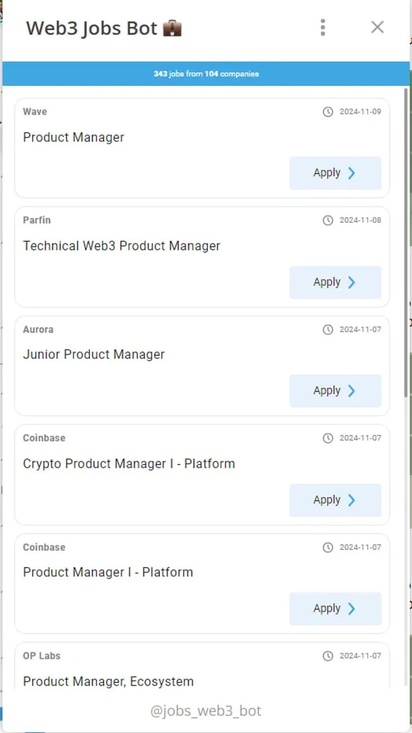The height and width of the screenshot is (733, 412).
Task: Apply to Wave Product Manager job
Action: click(x=335, y=173)
